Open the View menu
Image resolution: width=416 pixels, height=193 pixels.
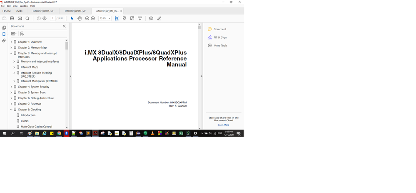[x=15, y=6]
